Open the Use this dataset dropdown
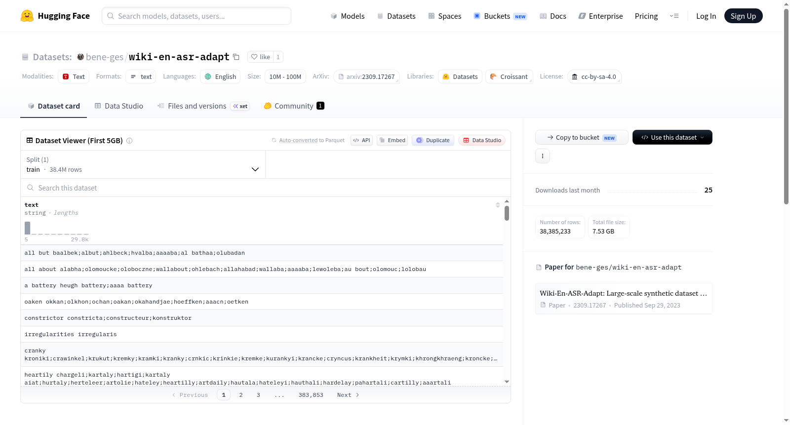Viewport: 790px width, 425px height. point(672,137)
